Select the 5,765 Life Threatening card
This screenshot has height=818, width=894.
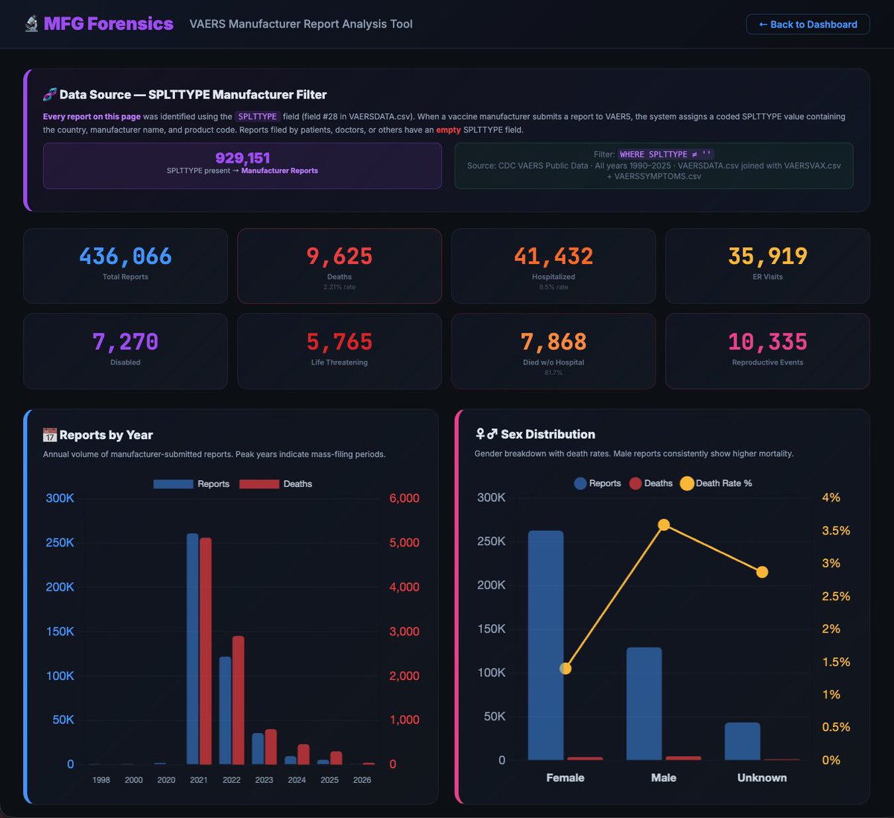coord(339,351)
